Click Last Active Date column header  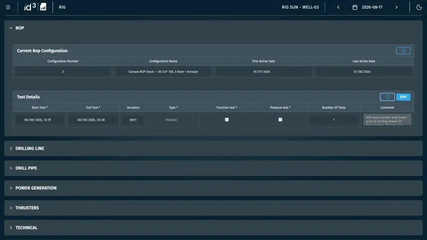(x=364, y=61)
